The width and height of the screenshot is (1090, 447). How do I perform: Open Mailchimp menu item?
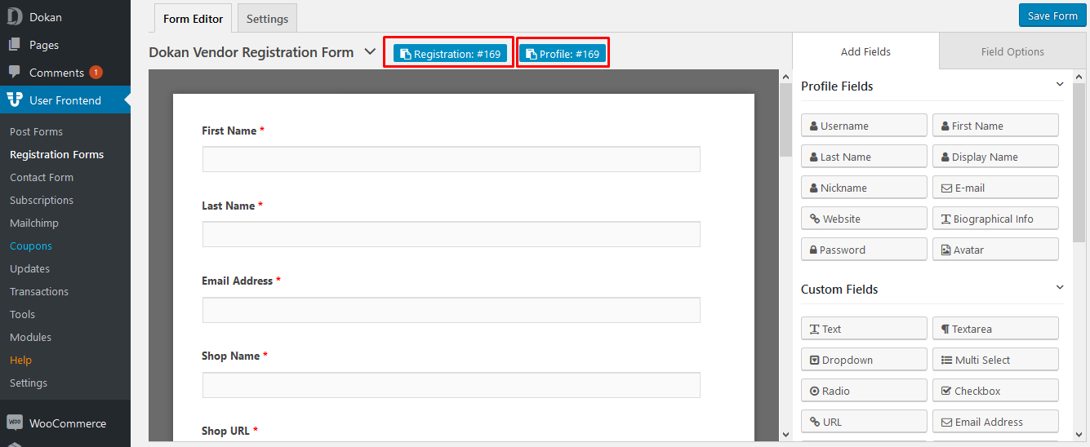point(34,223)
